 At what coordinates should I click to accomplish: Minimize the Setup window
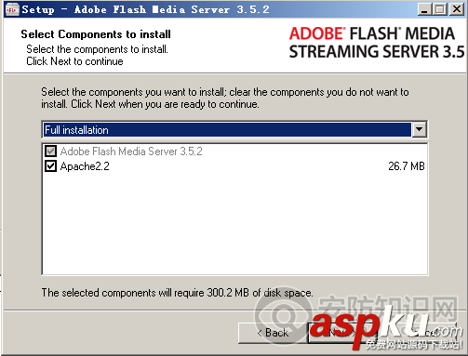point(423,9)
